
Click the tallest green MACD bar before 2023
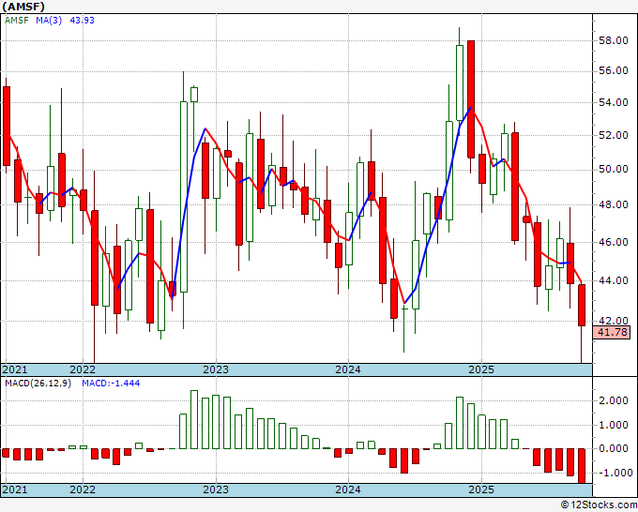point(194,420)
